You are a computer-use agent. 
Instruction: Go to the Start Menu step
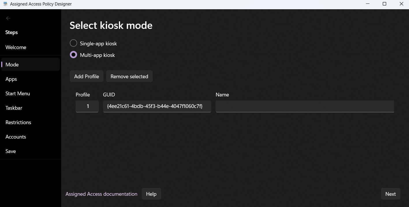coord(30,94)
